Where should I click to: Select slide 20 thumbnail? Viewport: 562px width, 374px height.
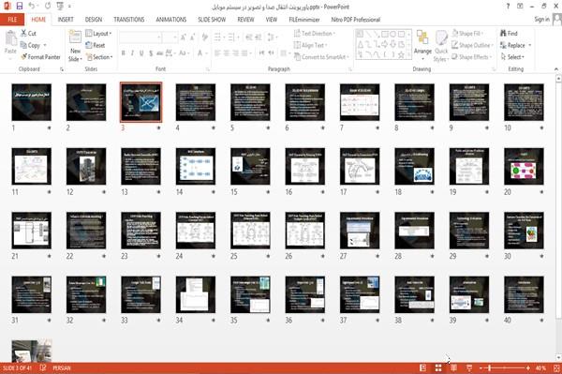pyautogui.click(x=524, y=166)
